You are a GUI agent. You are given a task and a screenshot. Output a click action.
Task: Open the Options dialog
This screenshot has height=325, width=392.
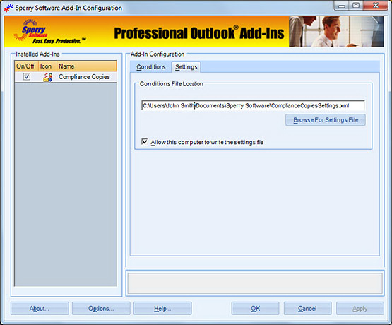coord(101,309)
